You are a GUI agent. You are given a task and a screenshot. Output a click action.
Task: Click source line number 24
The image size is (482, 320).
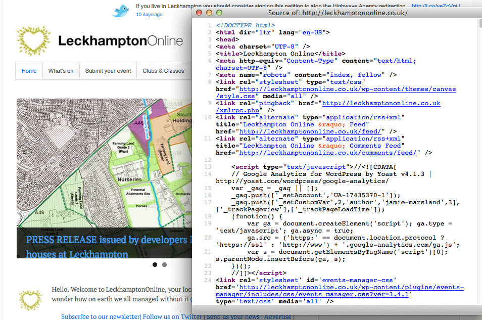[x=208, y=280]
